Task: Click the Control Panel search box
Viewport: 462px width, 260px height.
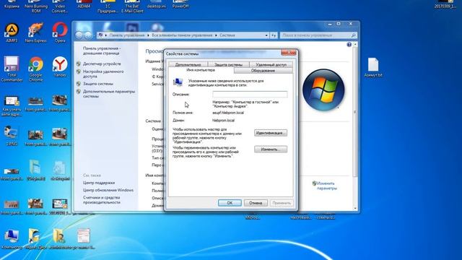Action: pyautogui.click(x=318, y=35)
